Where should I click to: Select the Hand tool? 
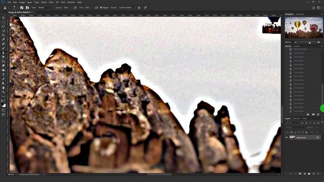point(4,87)
